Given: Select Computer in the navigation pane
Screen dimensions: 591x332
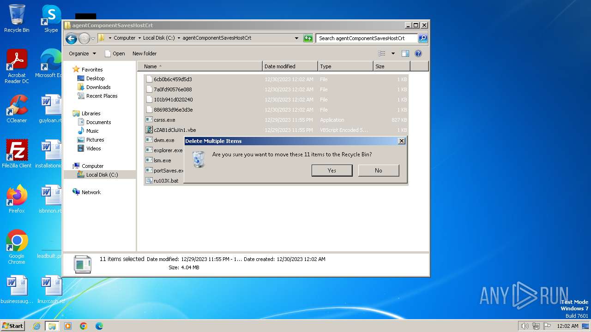Looking at the screenshot, I should coord(92,166).
